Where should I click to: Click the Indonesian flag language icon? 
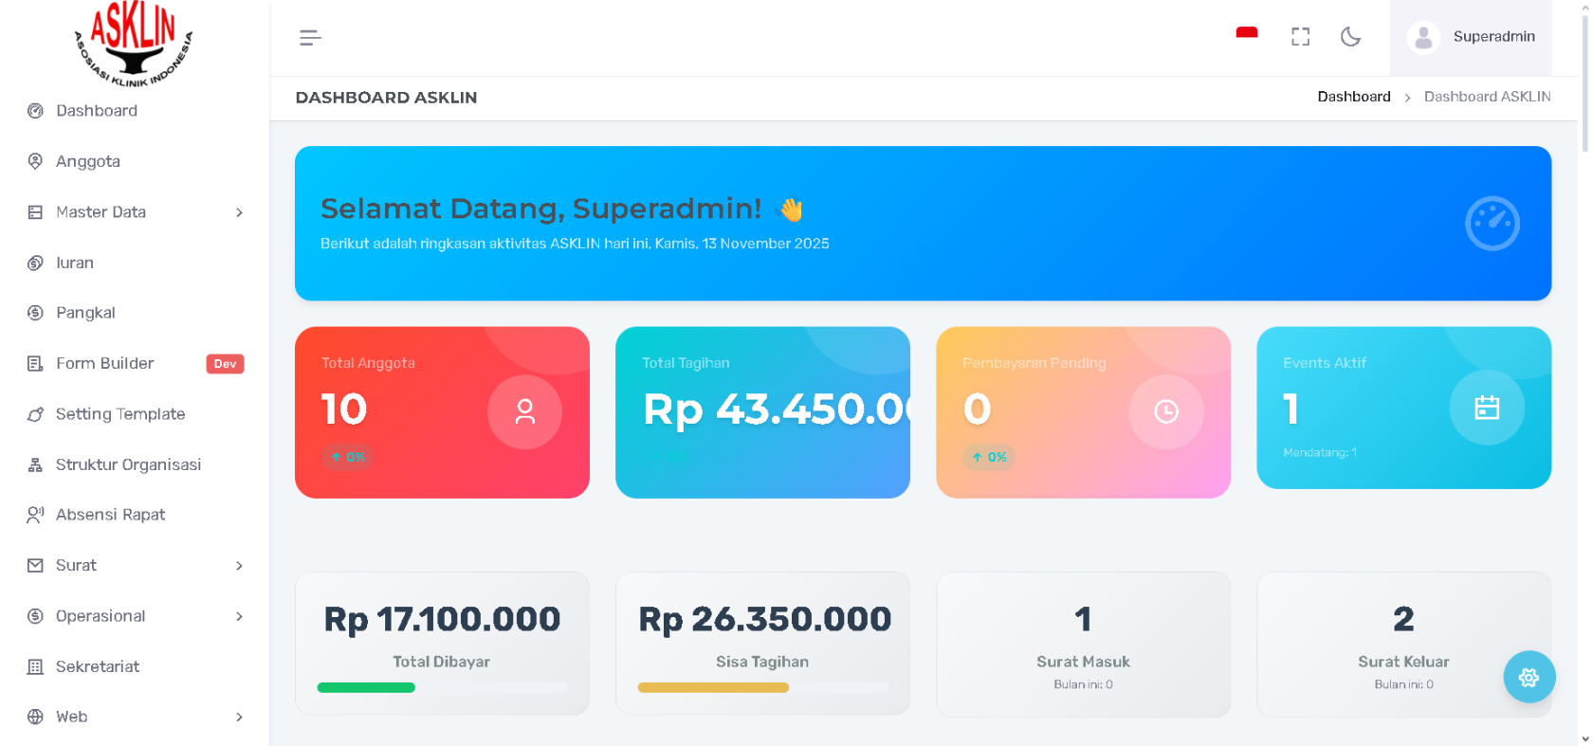coord(1247,33)
